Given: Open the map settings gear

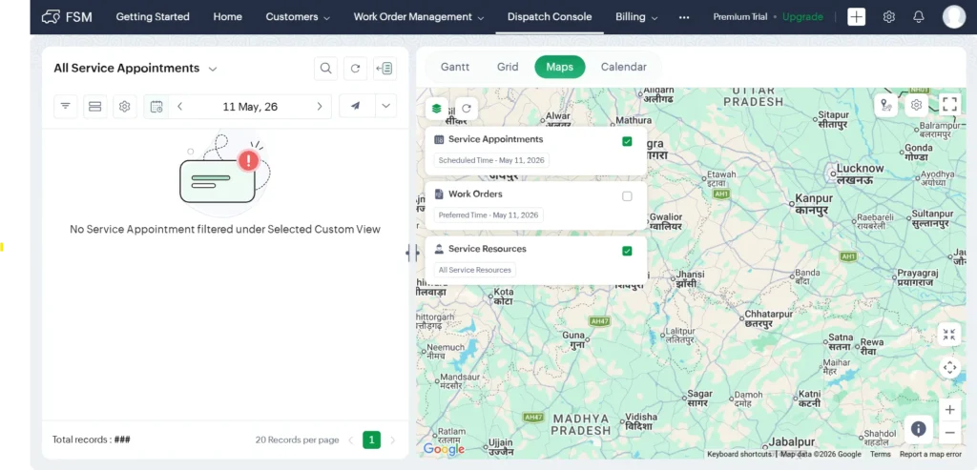Looking at the screenshot, I should coord(916,105).
